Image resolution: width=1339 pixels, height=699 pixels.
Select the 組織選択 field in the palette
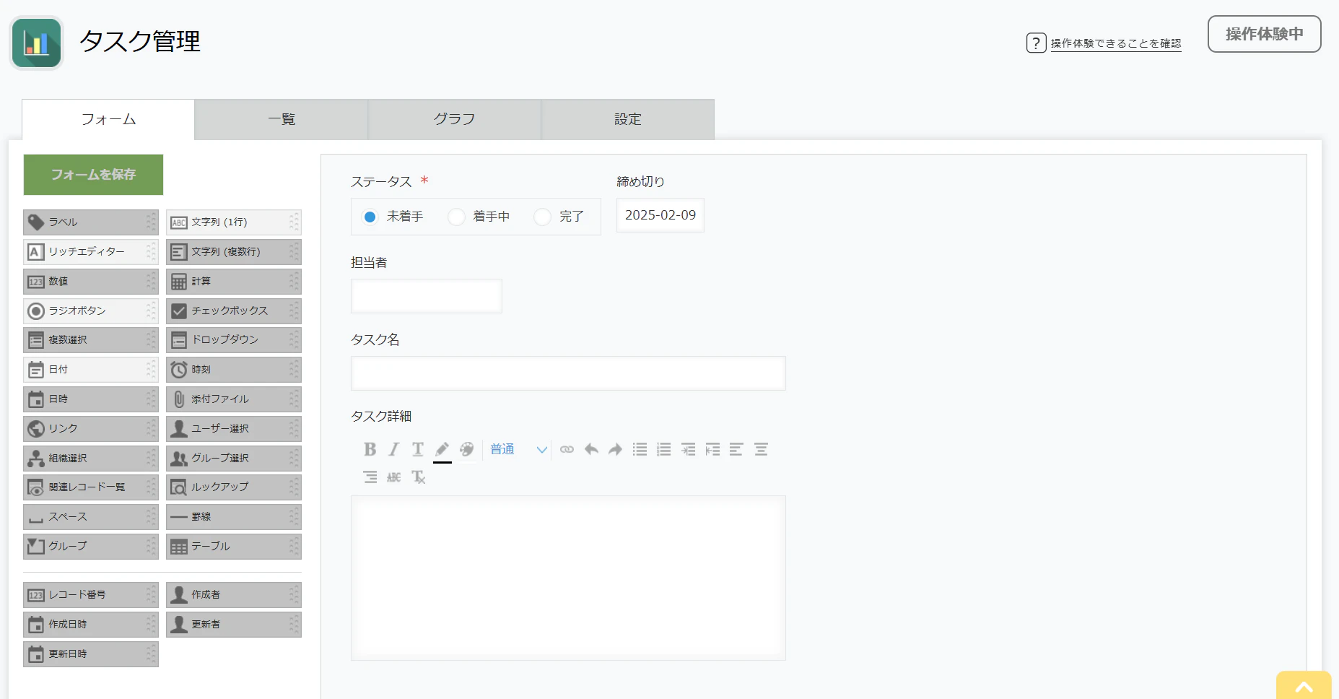(91, 459)
